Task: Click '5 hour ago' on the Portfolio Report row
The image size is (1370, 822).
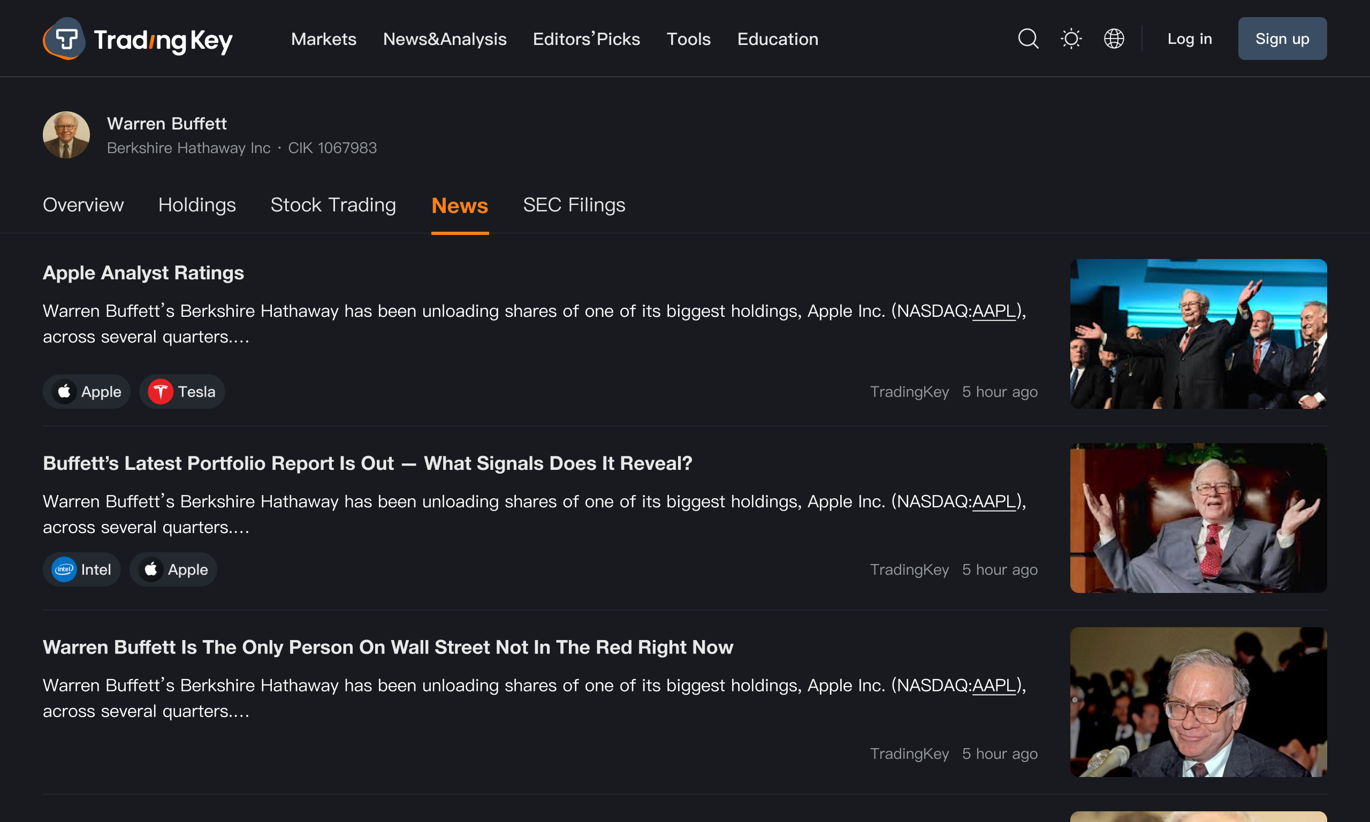Action: 1000,569
